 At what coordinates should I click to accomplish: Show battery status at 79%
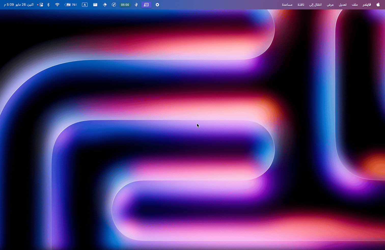coord(71,5)
